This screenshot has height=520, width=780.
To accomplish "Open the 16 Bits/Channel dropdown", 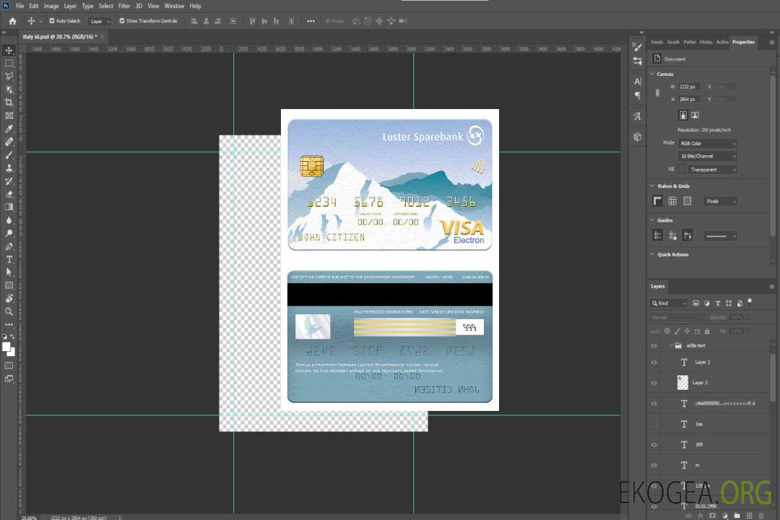I will coord(707,156).
